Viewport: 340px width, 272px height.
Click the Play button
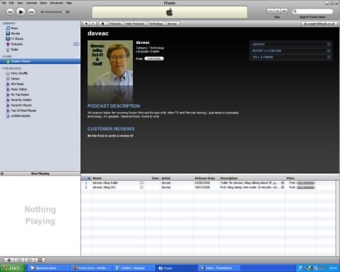(21, 12)
